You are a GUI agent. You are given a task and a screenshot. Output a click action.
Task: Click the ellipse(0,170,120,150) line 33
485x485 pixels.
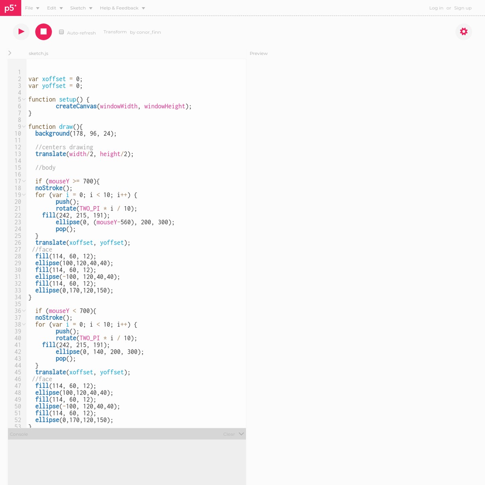(74, 291)
